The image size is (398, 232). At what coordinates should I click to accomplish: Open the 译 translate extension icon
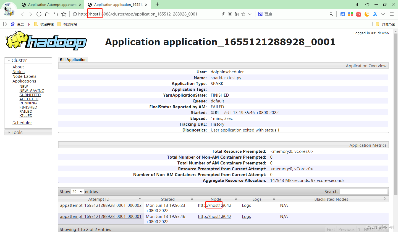click(342, 14)
